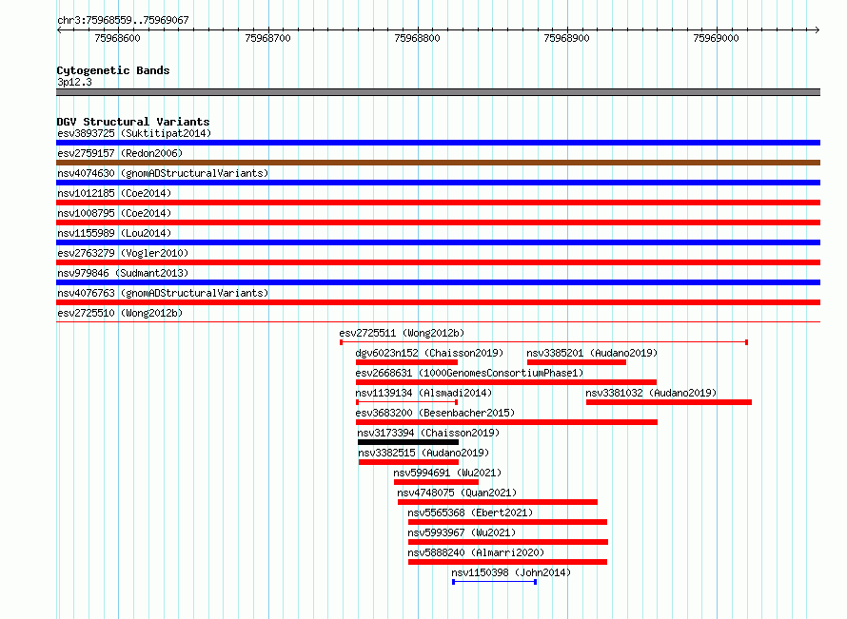Open variant nsv4748075 (Quan2021) label
The width and height of the screenshot is (847, 619).
pyautogui.click(x=457, y=493)
